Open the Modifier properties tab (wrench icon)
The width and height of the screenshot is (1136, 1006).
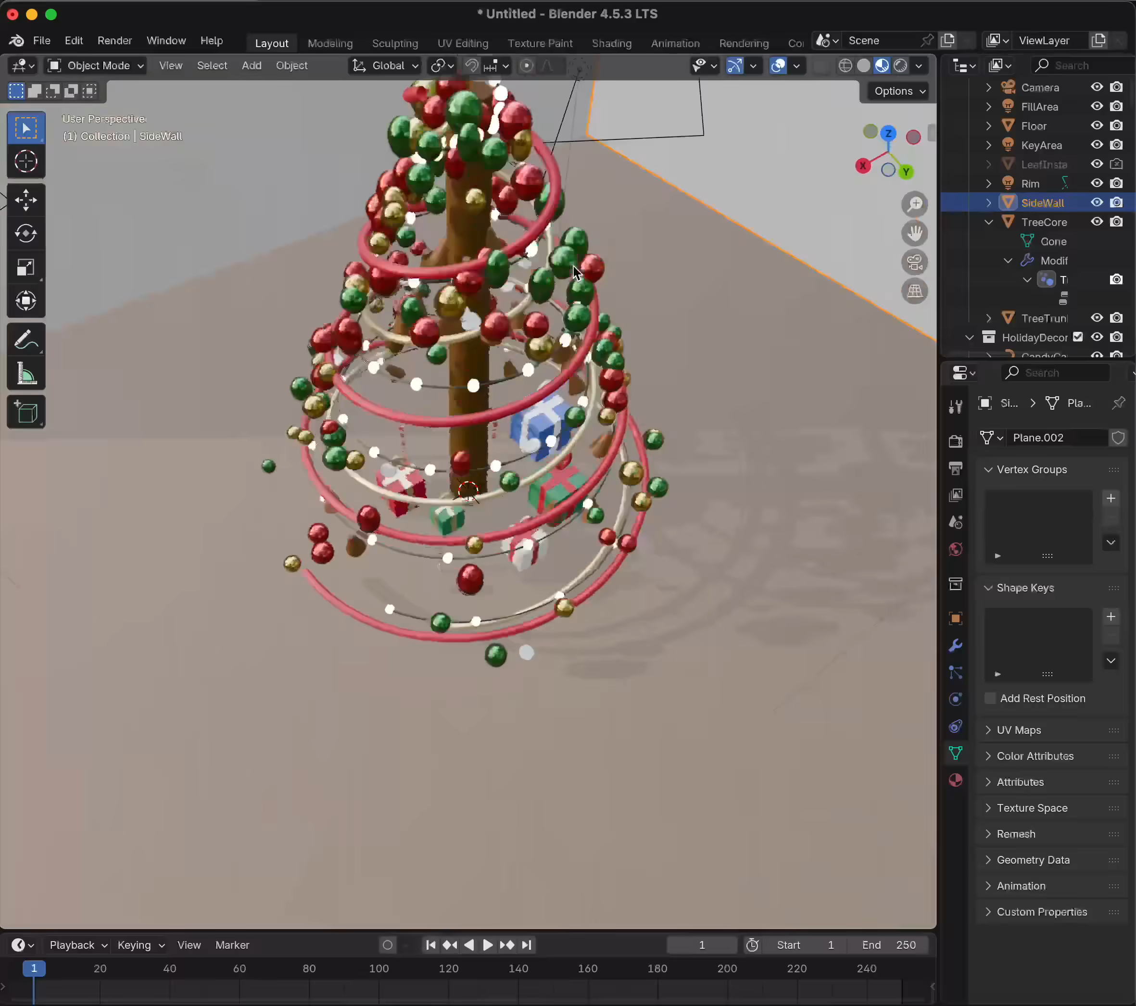point(955,645)
